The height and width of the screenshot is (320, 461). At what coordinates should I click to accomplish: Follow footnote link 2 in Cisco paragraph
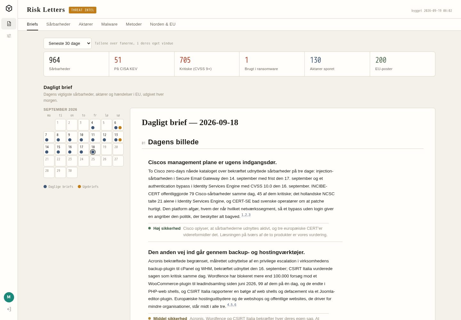[246, 215]
